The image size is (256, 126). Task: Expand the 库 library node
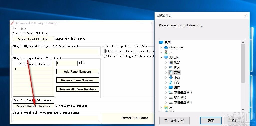click(x=161, y=107)
